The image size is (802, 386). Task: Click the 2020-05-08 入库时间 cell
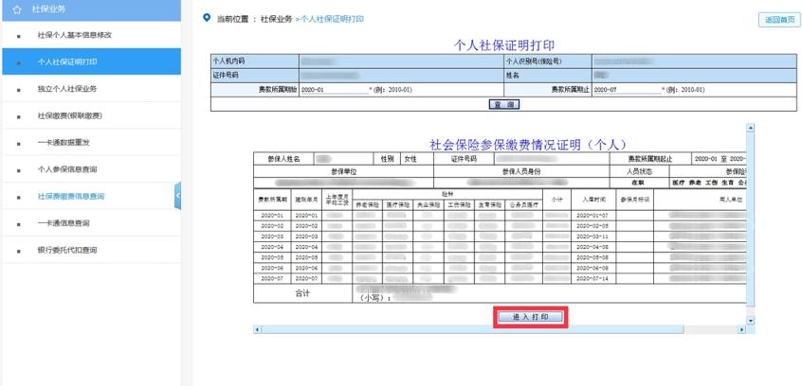[x=592, y=257]
